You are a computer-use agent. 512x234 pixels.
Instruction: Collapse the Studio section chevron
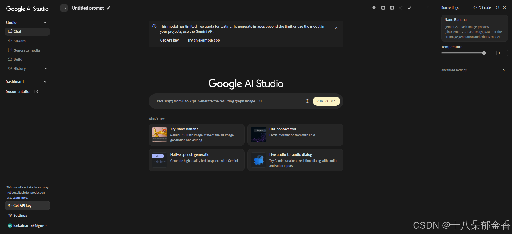pyautogui.click(x=45, y=23)
